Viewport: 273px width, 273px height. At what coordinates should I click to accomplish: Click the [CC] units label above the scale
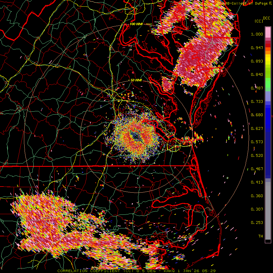tap(259, 21)
